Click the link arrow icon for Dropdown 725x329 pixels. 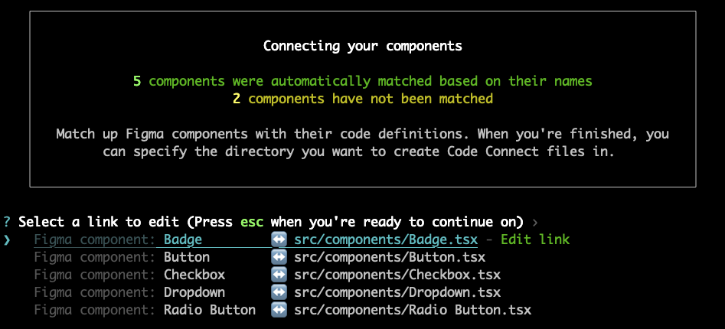tap(279, 292)
